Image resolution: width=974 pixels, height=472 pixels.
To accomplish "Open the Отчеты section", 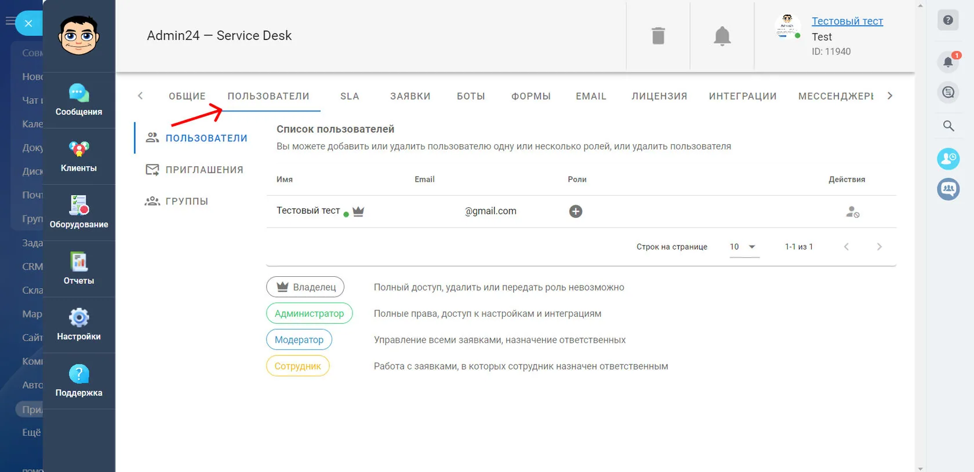I will click(79, 269).
